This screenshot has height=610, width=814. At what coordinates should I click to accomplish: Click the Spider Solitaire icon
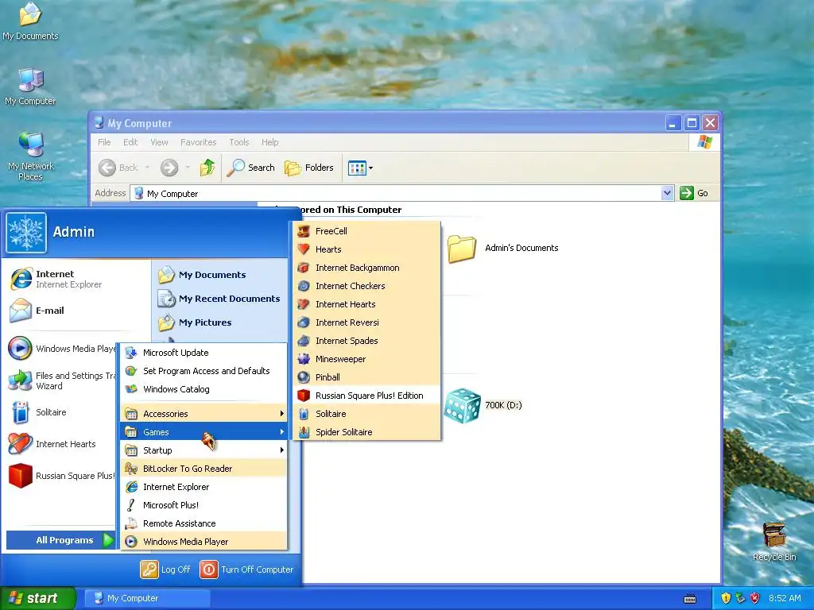[x=304, y=432]
